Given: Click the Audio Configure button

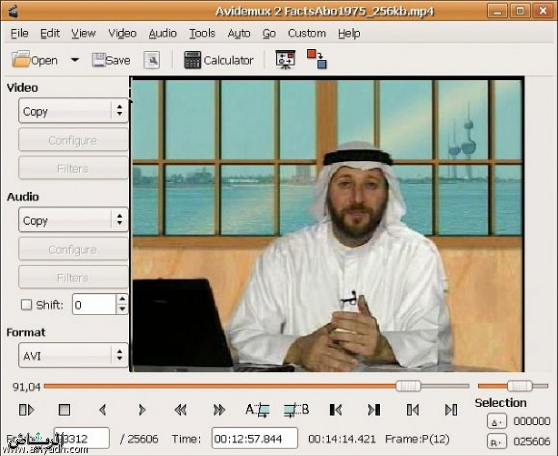Looking at the screenshot, I should tap(73, 249).
